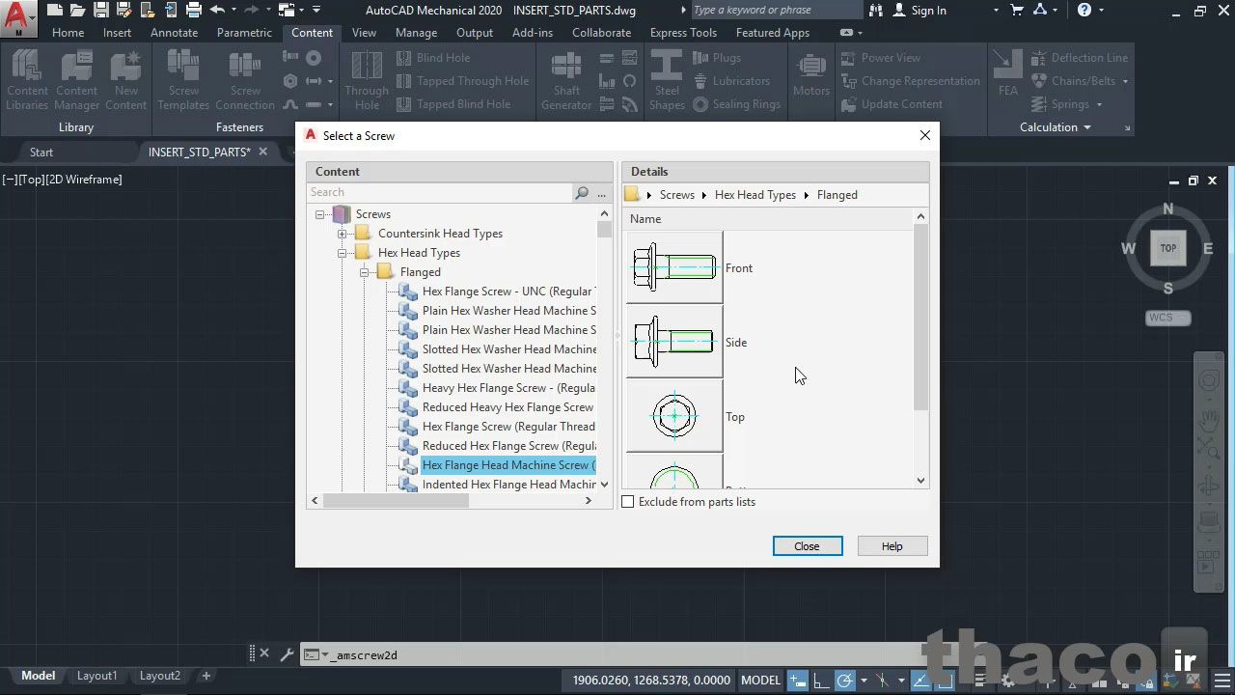Choose Tapped Through Hole tool
This screenshot has width=1235, height=695.
click(462, 80)
